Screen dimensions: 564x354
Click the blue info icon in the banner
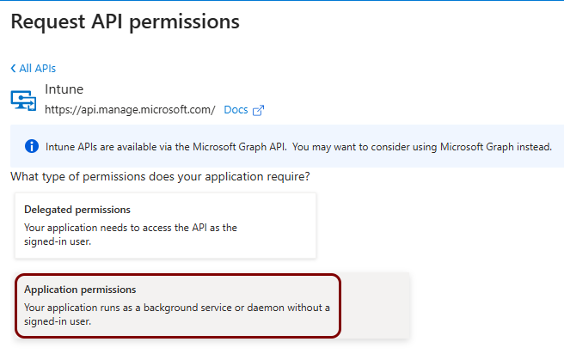point(32,146)
